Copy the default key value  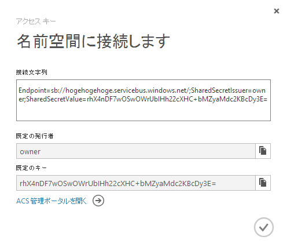pos(263,183)
